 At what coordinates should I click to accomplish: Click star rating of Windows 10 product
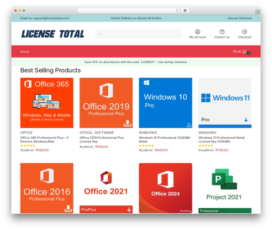pos(146,146)
